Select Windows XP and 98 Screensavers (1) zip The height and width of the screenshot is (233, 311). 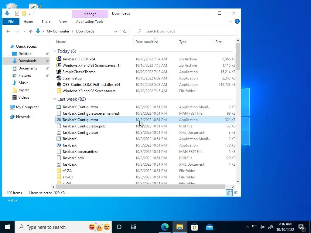(91, 66)
